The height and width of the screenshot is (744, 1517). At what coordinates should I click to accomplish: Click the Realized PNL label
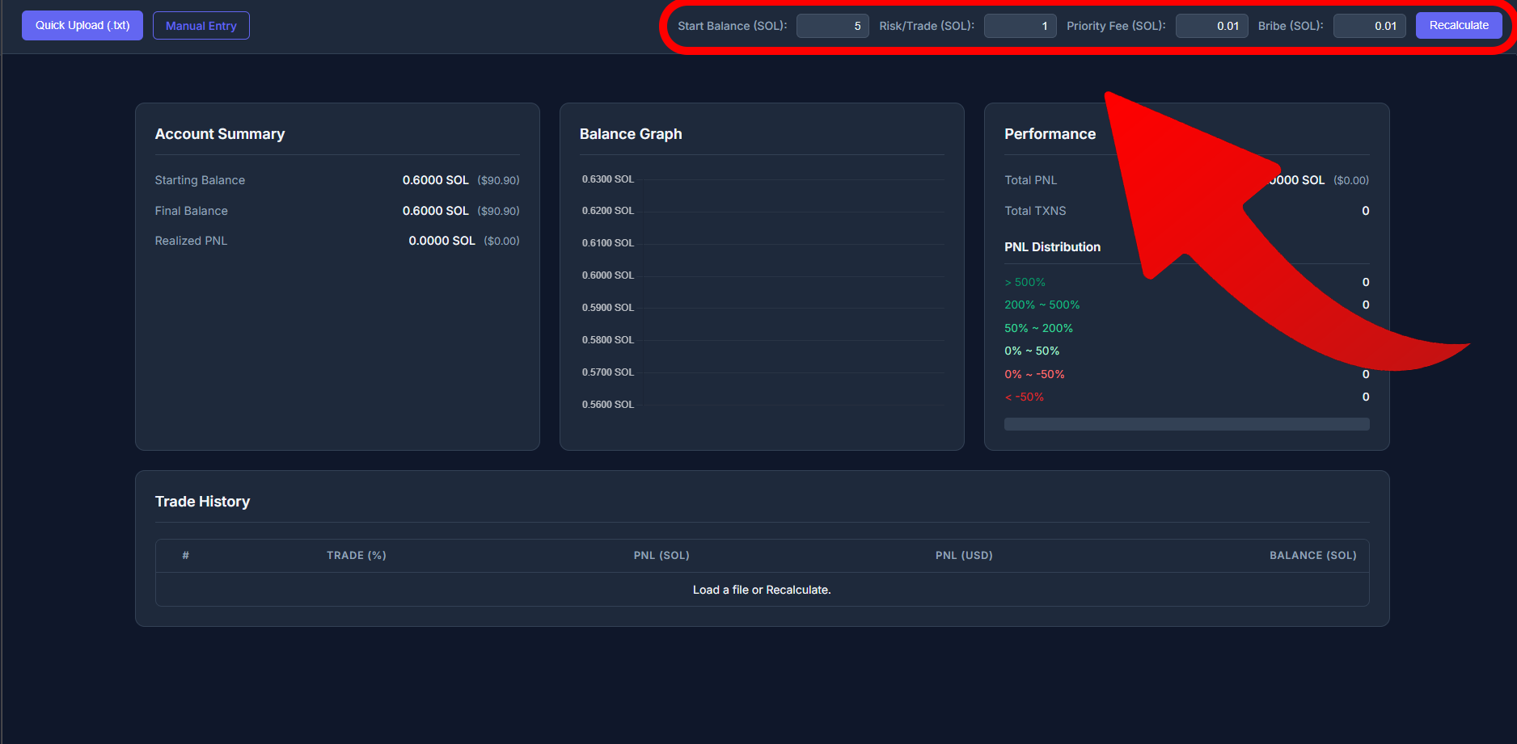191,241
